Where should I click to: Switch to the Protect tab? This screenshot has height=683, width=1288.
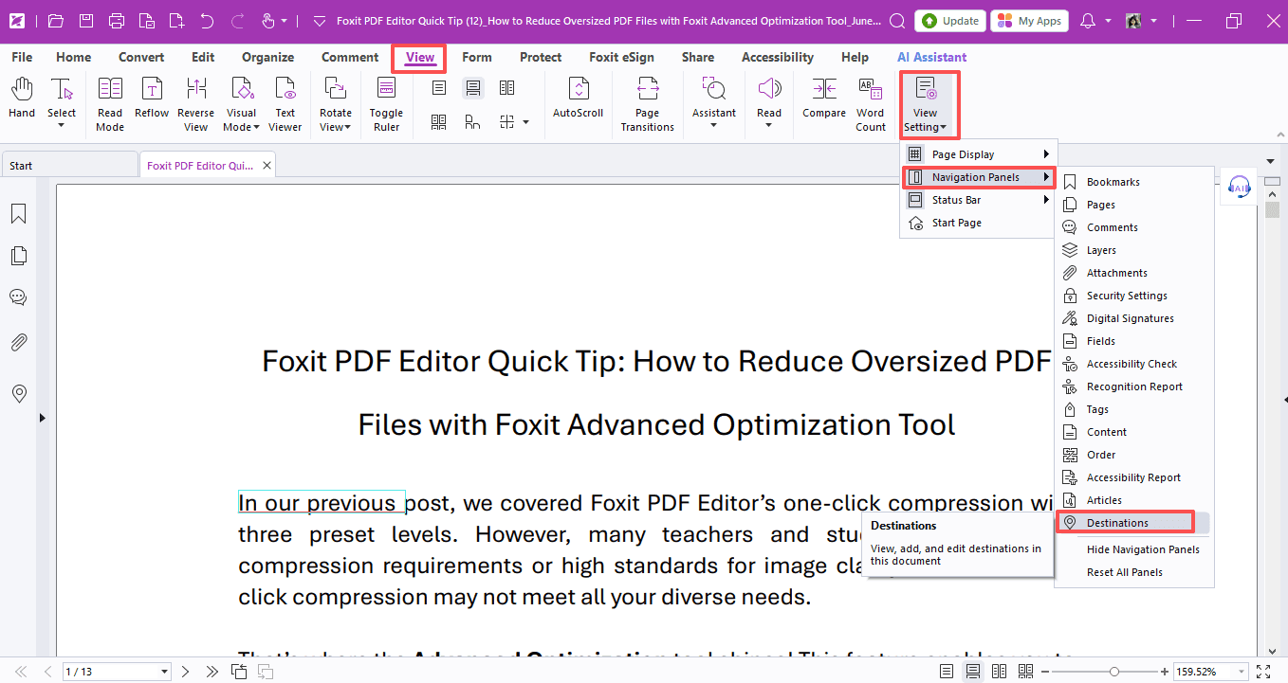point(541,57)
